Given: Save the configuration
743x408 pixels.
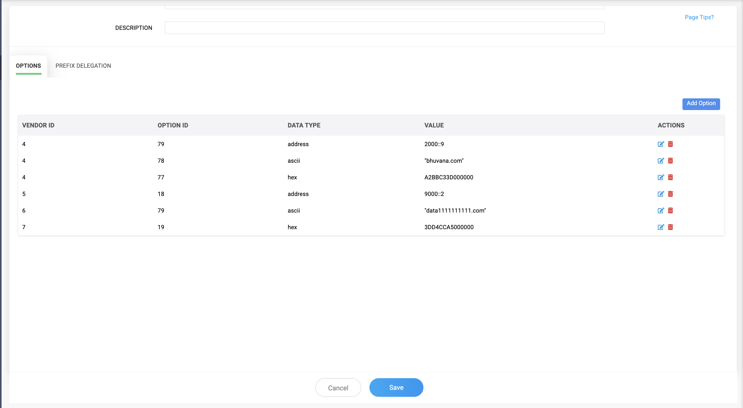Looking at the screenshot, I should coord(396,387).
